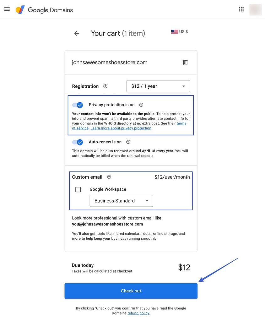The height and width of the screenshot is (322, 265).
Task: Delete johnsawesomeshoesstore.com using the trash icon
Action: (x=185, y=62)
